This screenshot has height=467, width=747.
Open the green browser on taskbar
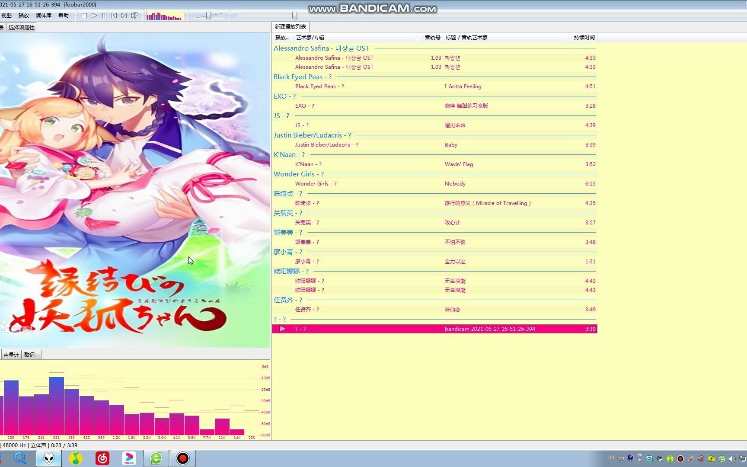[156, 458]
